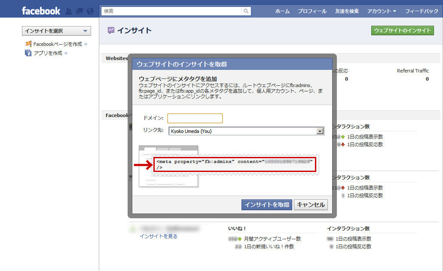This screenshot has height=271, width=443.
Task: Focus the ドメイン input field
Action: coord(195,118)
